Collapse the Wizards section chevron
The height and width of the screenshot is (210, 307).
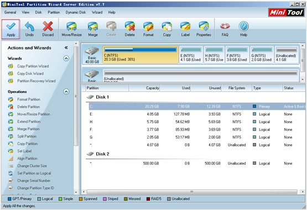66,58
